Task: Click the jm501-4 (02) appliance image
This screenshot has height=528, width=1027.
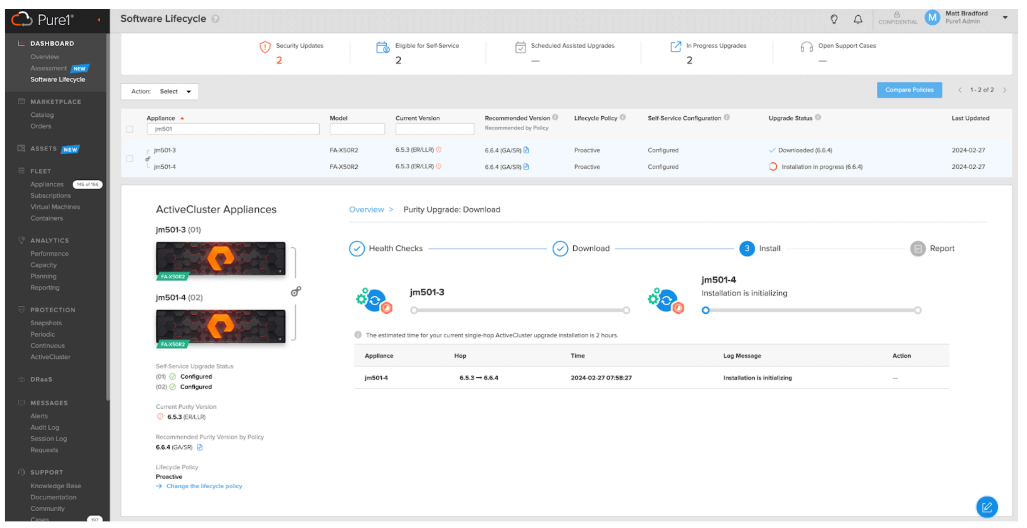Action: click(221, 327)
